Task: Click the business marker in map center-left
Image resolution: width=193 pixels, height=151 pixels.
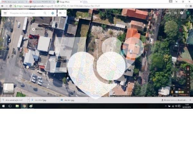Action: [50, 60]
